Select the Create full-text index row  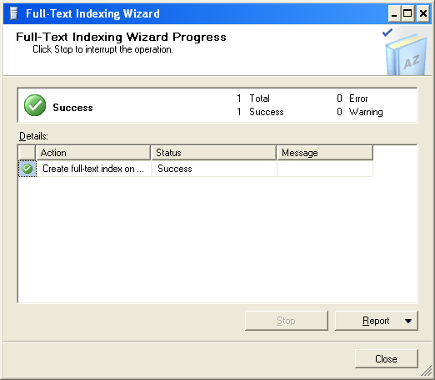(x=196, y=169)
